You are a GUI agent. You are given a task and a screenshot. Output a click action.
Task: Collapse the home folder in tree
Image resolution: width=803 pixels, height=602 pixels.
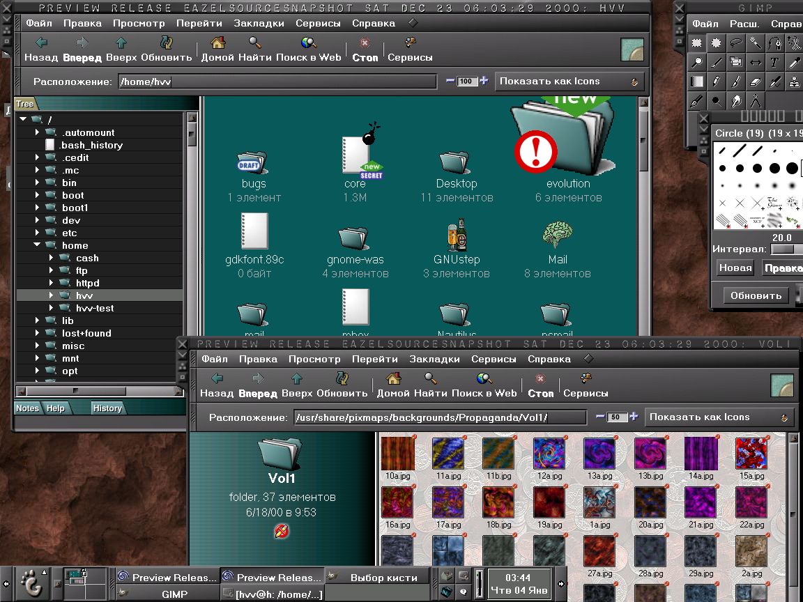click(x=37, y=245)
